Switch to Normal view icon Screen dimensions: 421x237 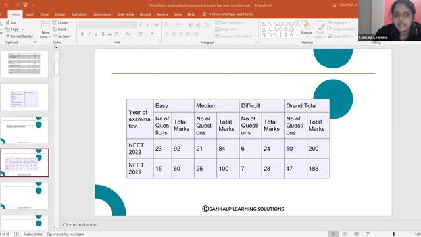tap(334, 234)
